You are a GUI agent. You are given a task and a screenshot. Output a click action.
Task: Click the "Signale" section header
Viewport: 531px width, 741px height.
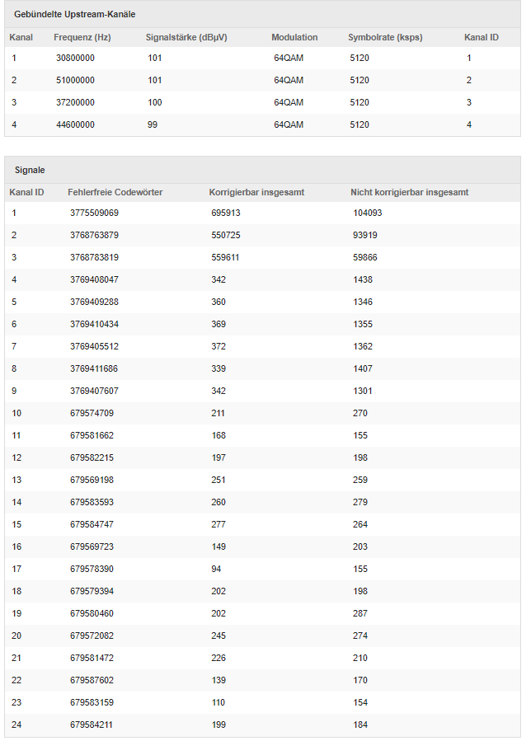tap(30, 170)
